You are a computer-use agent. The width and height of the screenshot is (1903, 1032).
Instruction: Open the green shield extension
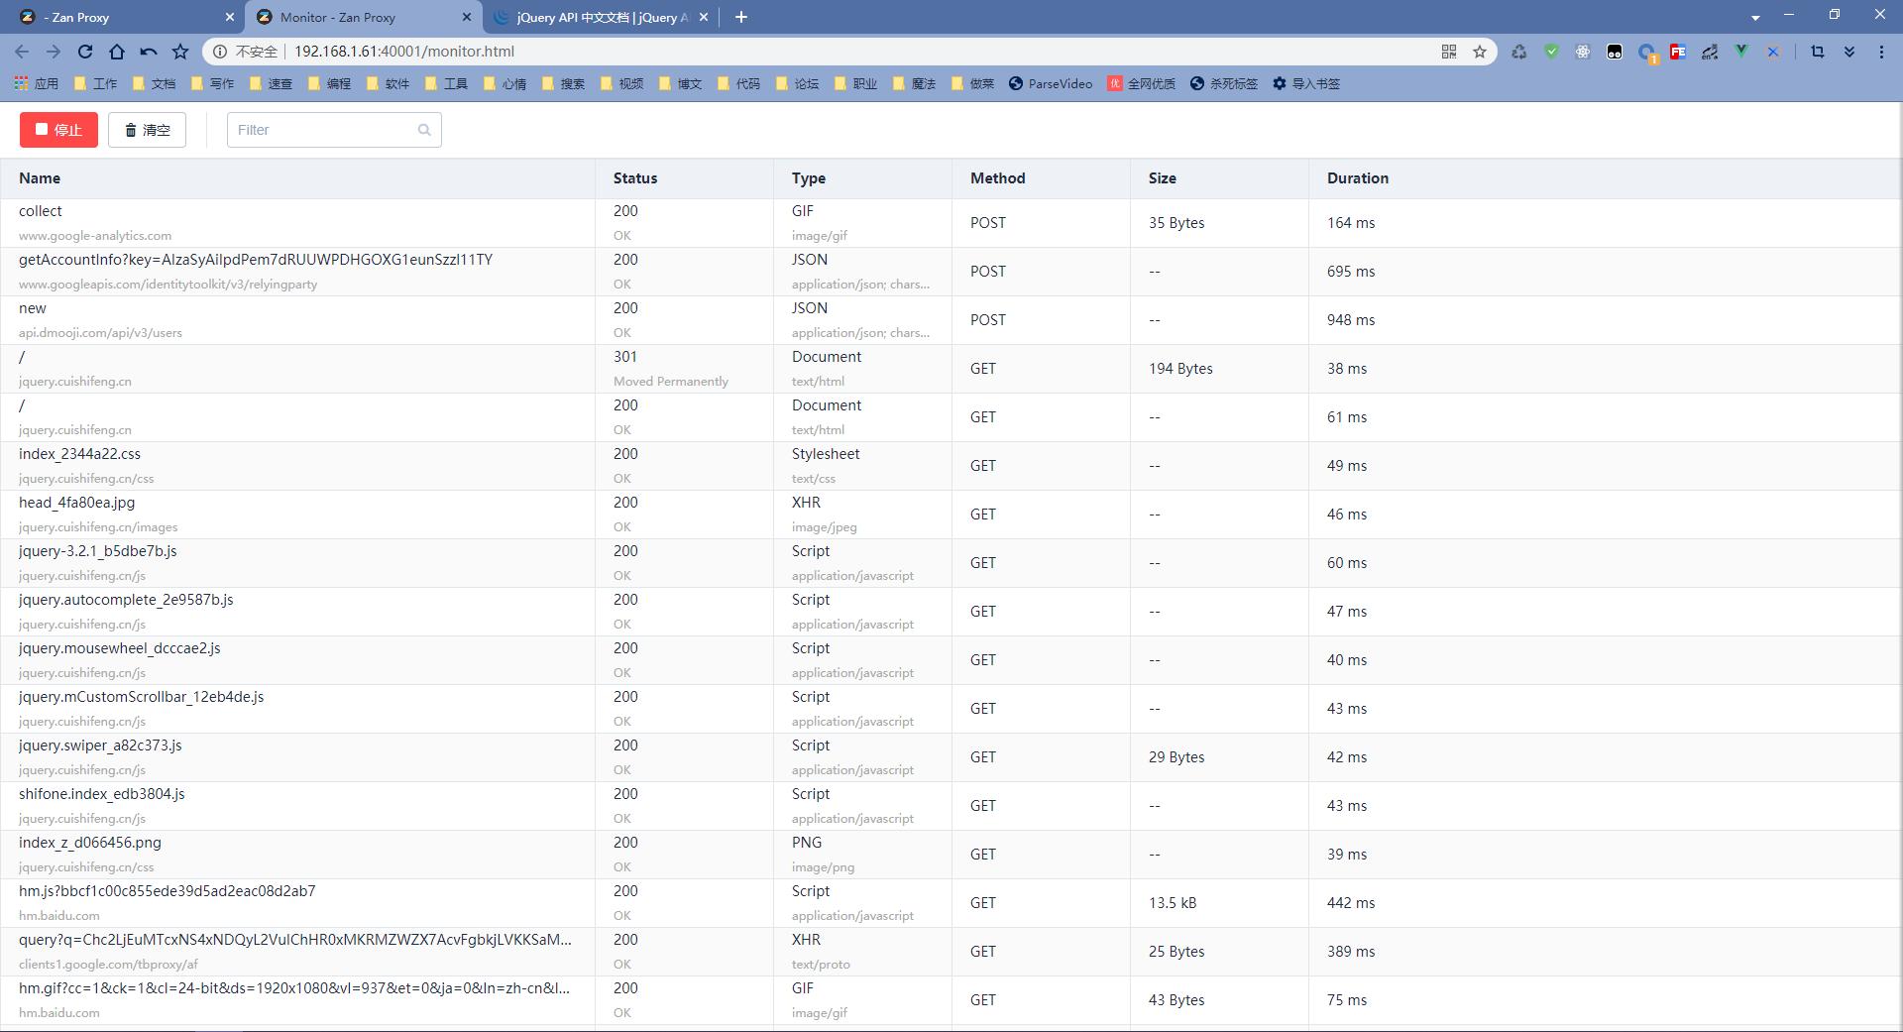pos(1551,52)
